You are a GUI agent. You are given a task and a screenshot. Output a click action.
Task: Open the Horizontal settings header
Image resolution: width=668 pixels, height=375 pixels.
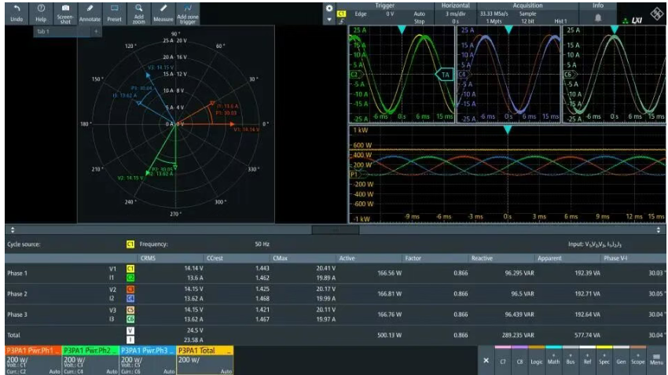[x=455, y=6]
